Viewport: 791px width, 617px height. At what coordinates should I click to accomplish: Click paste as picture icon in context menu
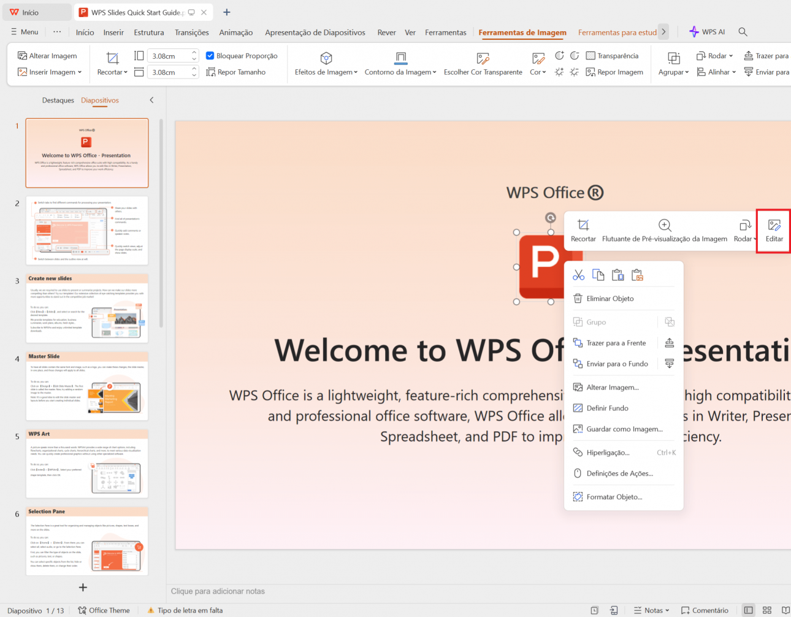click(637, 275)
